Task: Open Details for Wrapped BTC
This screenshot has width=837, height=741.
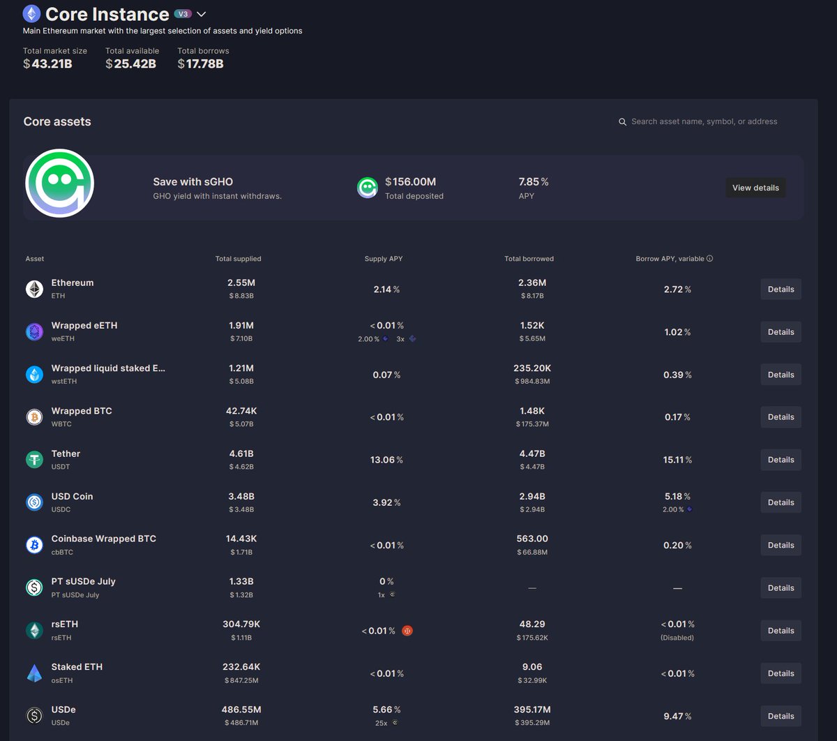Action: [x=781, y=417]
